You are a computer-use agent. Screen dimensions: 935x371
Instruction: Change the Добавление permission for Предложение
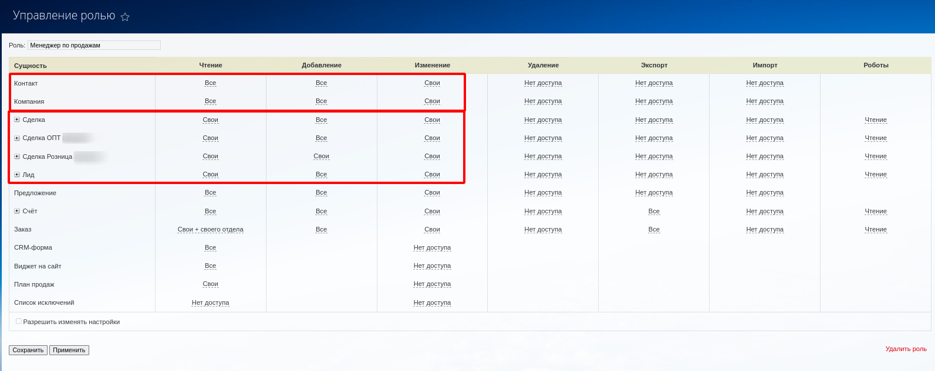point(321,193)
